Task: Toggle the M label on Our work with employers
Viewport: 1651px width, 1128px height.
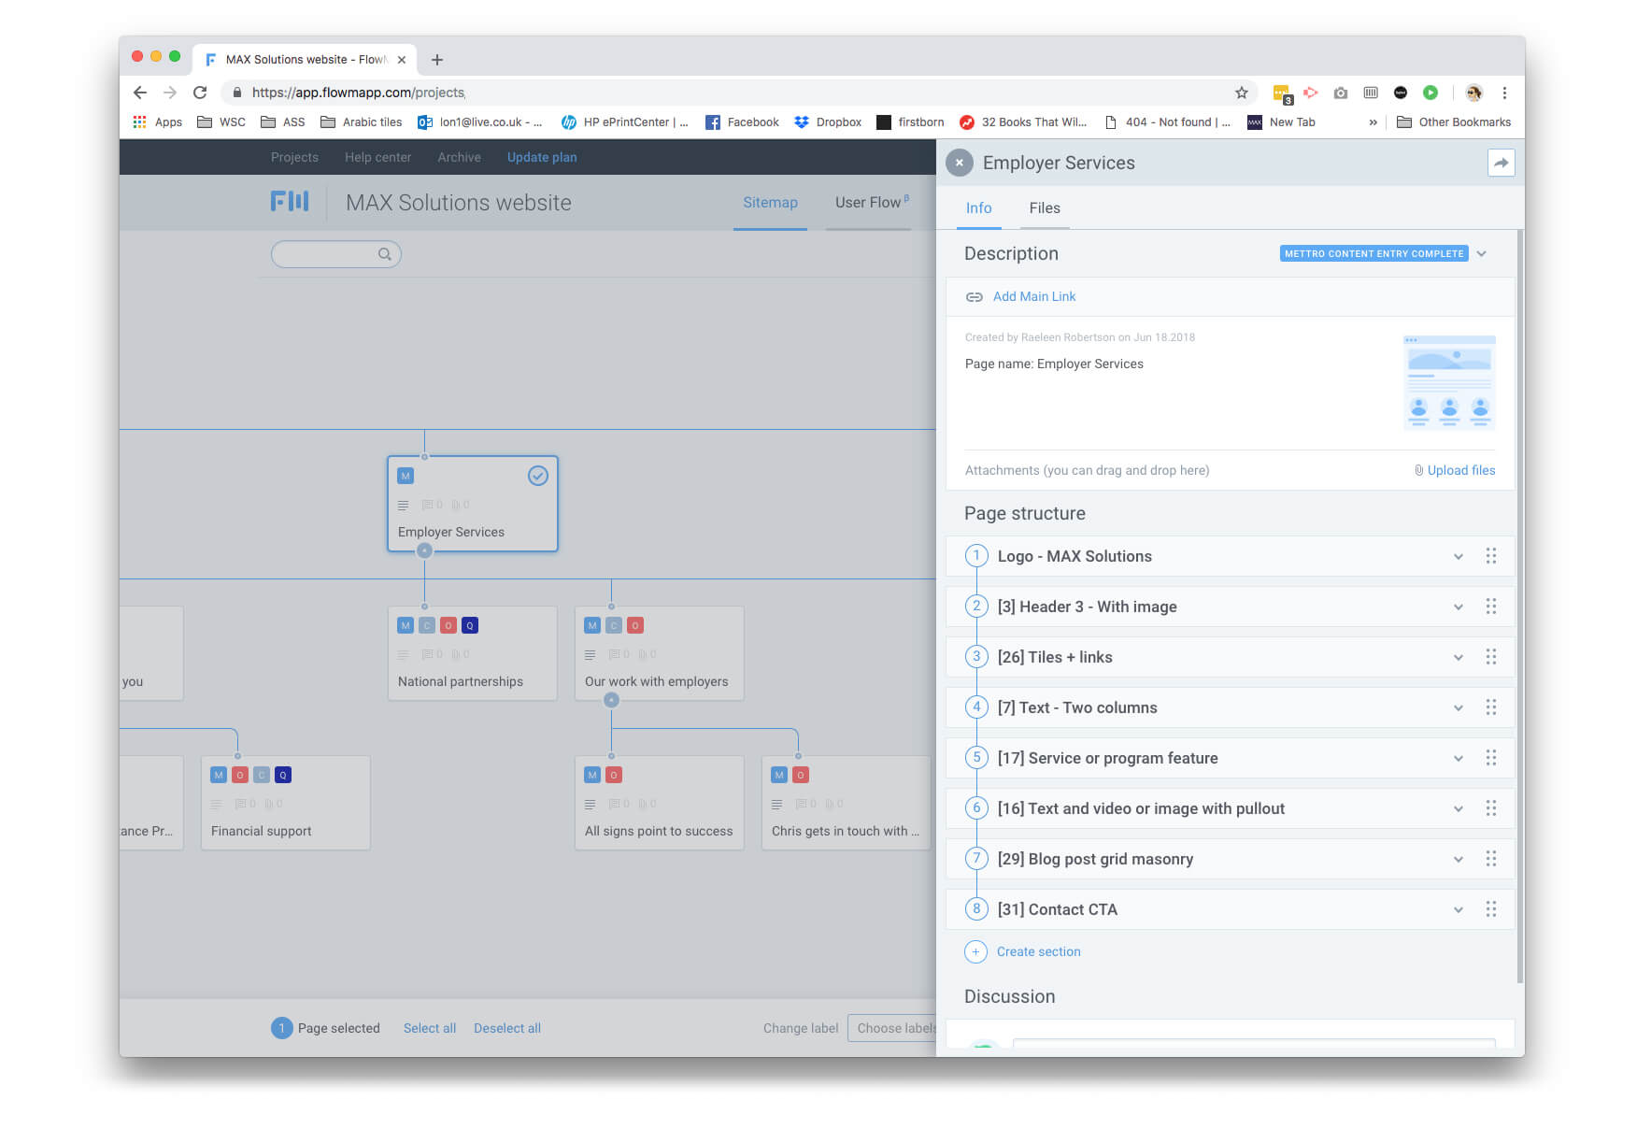Action: tap(591, 625)
